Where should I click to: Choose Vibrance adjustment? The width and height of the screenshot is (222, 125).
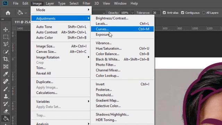click(122, 43)
